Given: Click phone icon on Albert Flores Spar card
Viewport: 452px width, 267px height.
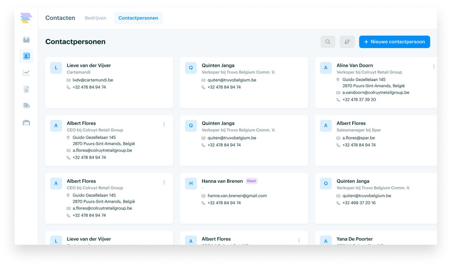Looking at the screenshot, I should tap(338, 145).
